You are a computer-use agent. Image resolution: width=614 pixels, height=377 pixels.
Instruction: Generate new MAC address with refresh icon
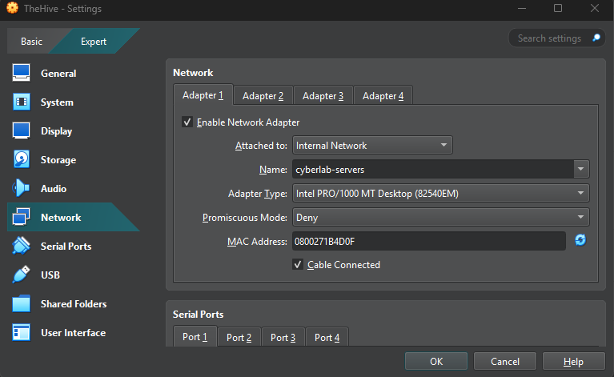580,241
